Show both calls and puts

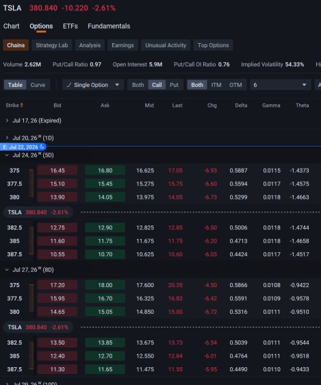pyautogui.click(x=138, y=85)
